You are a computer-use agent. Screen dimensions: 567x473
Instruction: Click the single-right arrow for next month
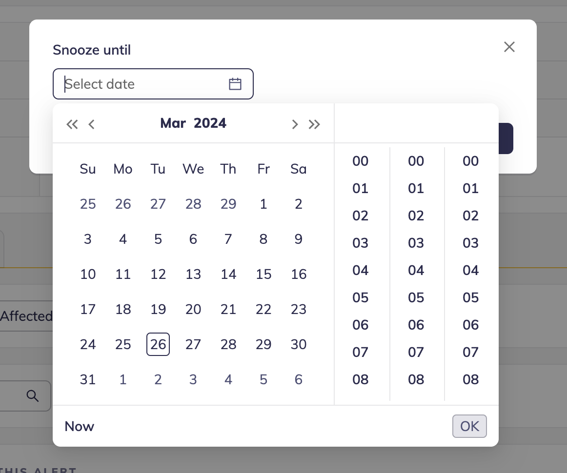coord(295,124)
